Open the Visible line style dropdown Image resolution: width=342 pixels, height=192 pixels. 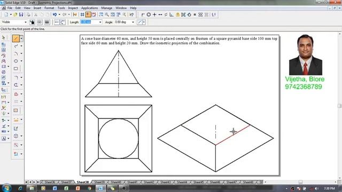(x=26, y=22)
